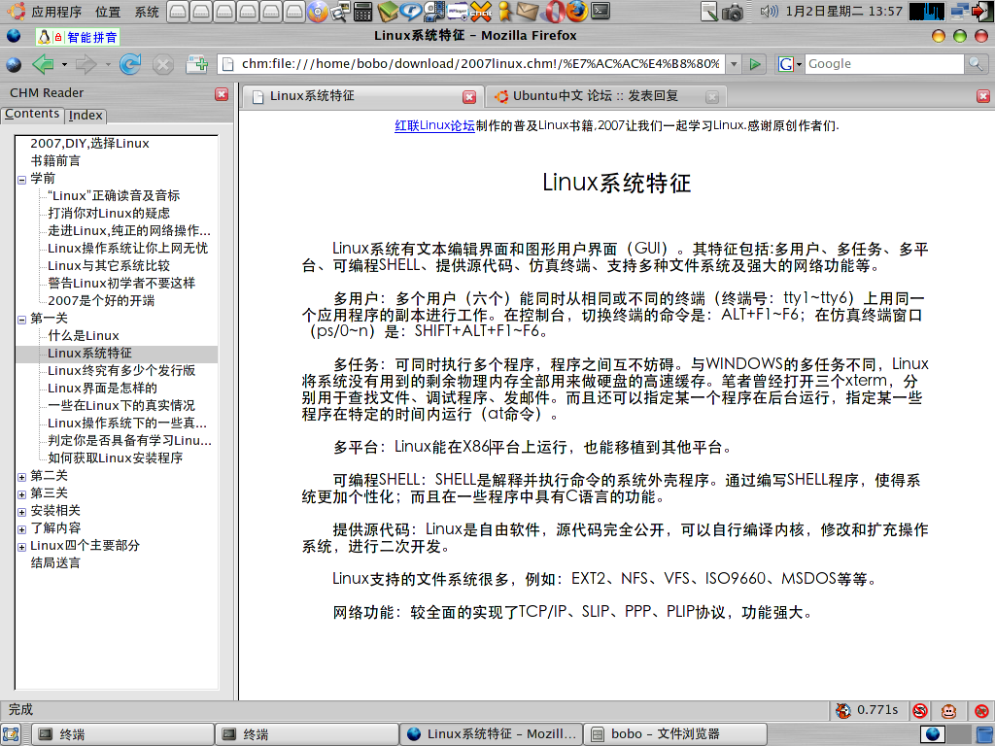Open the green book dictionary launcher

click(387, 11)
